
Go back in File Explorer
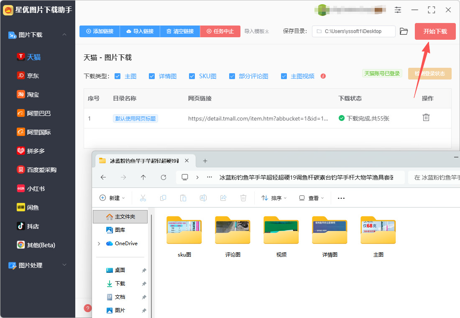pyautogui.click(x=103, y=177)
